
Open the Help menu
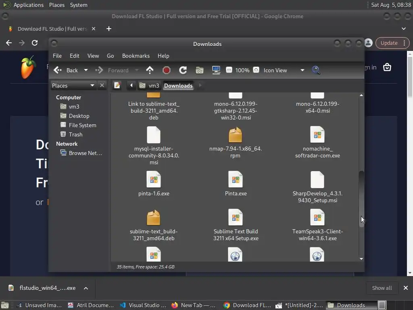[x=163, y=56]
